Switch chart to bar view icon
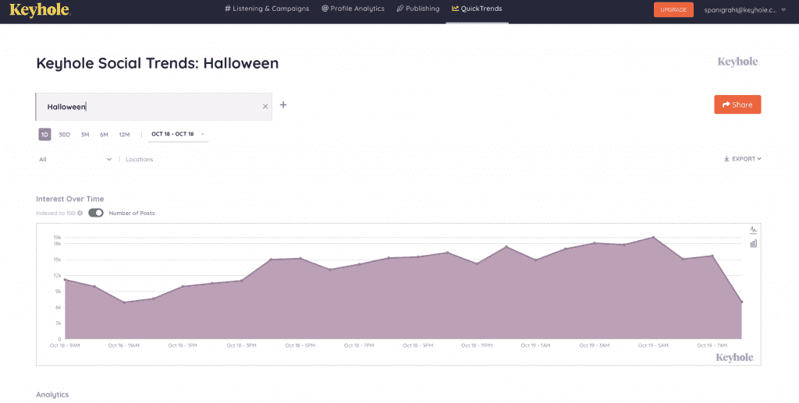This screenshot has height=403, width=799. click(753, 244)
